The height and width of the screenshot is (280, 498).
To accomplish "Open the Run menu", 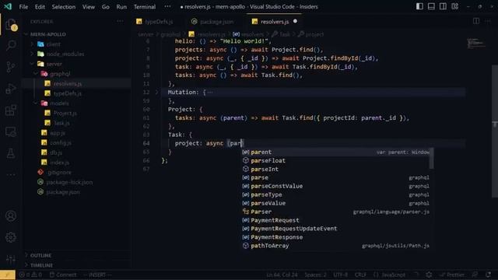I will coord(121,7).
